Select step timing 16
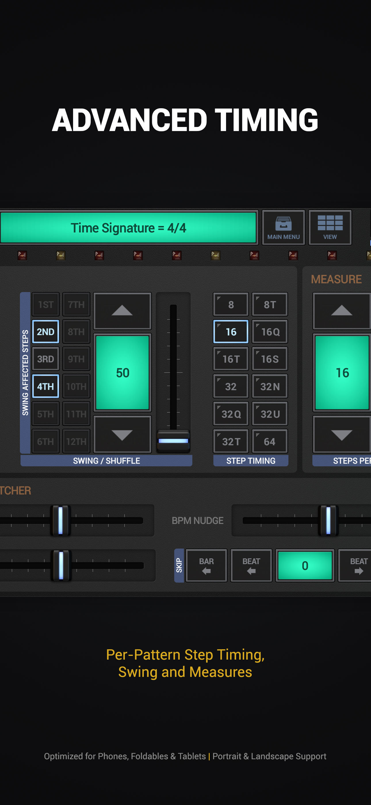 231,332
